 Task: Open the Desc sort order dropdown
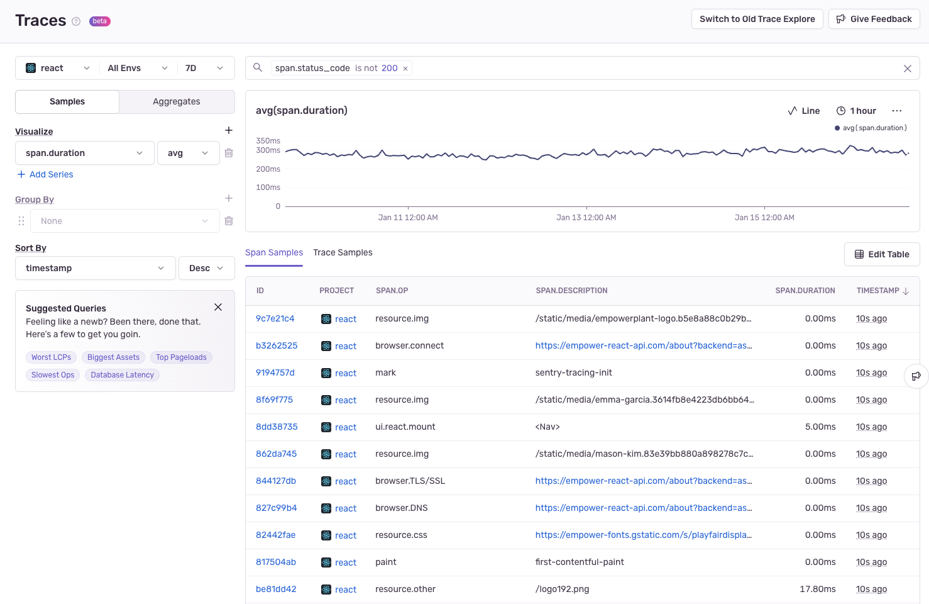tap(206, 268)
